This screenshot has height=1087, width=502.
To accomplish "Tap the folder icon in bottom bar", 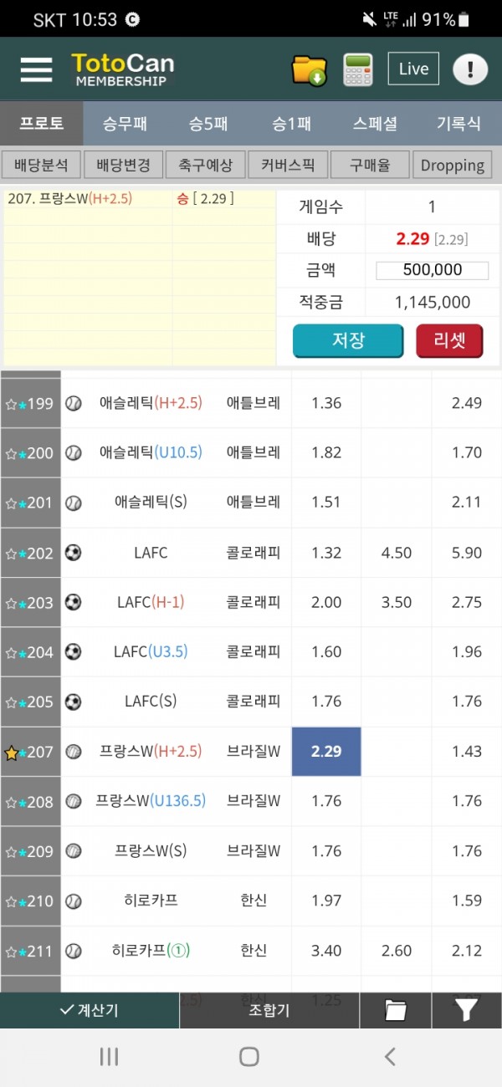I will coord(395,1010).
